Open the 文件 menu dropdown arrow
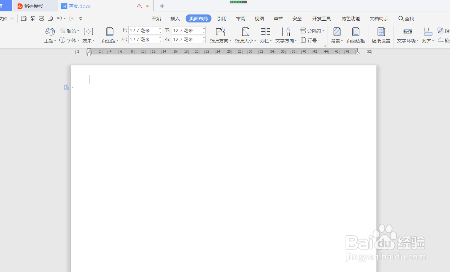The image size is (450, 272). coord(12,18)
